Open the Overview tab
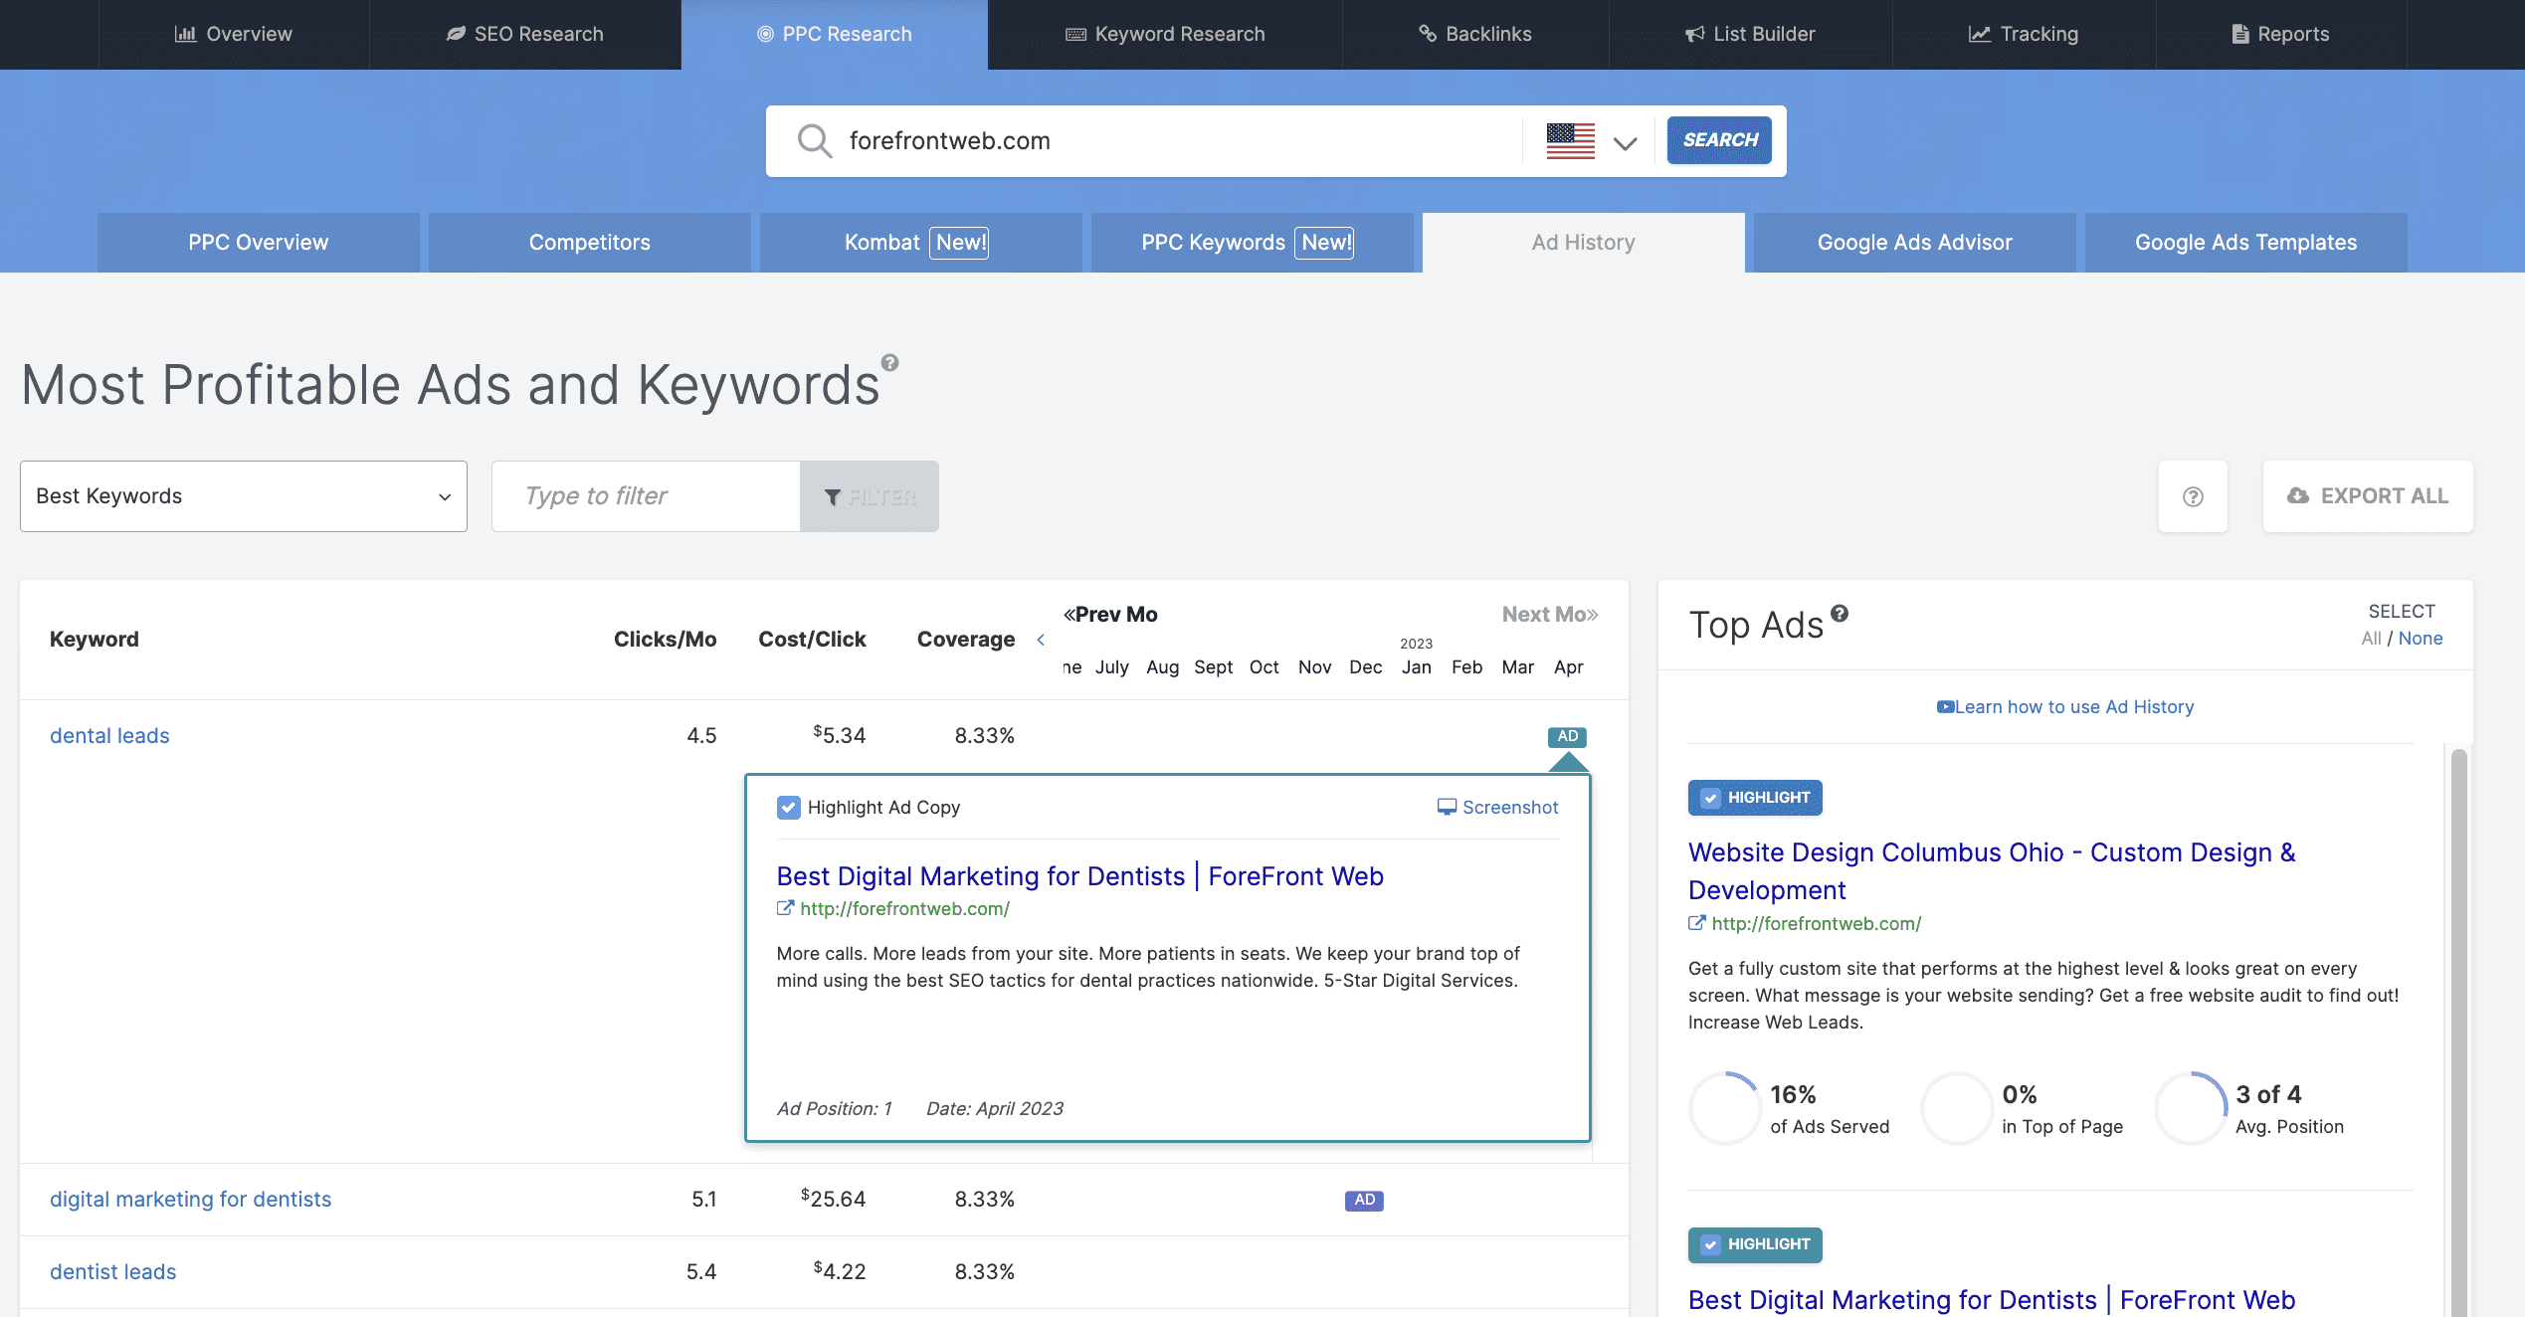The width and height of the screenshot is (2525, 1317). 234,34
